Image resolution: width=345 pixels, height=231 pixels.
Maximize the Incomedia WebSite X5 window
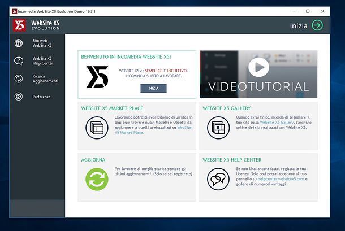click(308, 11)
